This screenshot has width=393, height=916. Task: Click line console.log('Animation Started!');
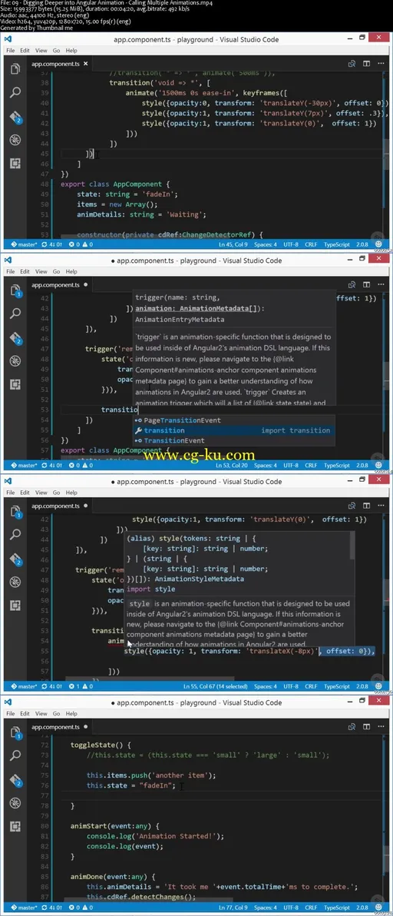(155, 836)
